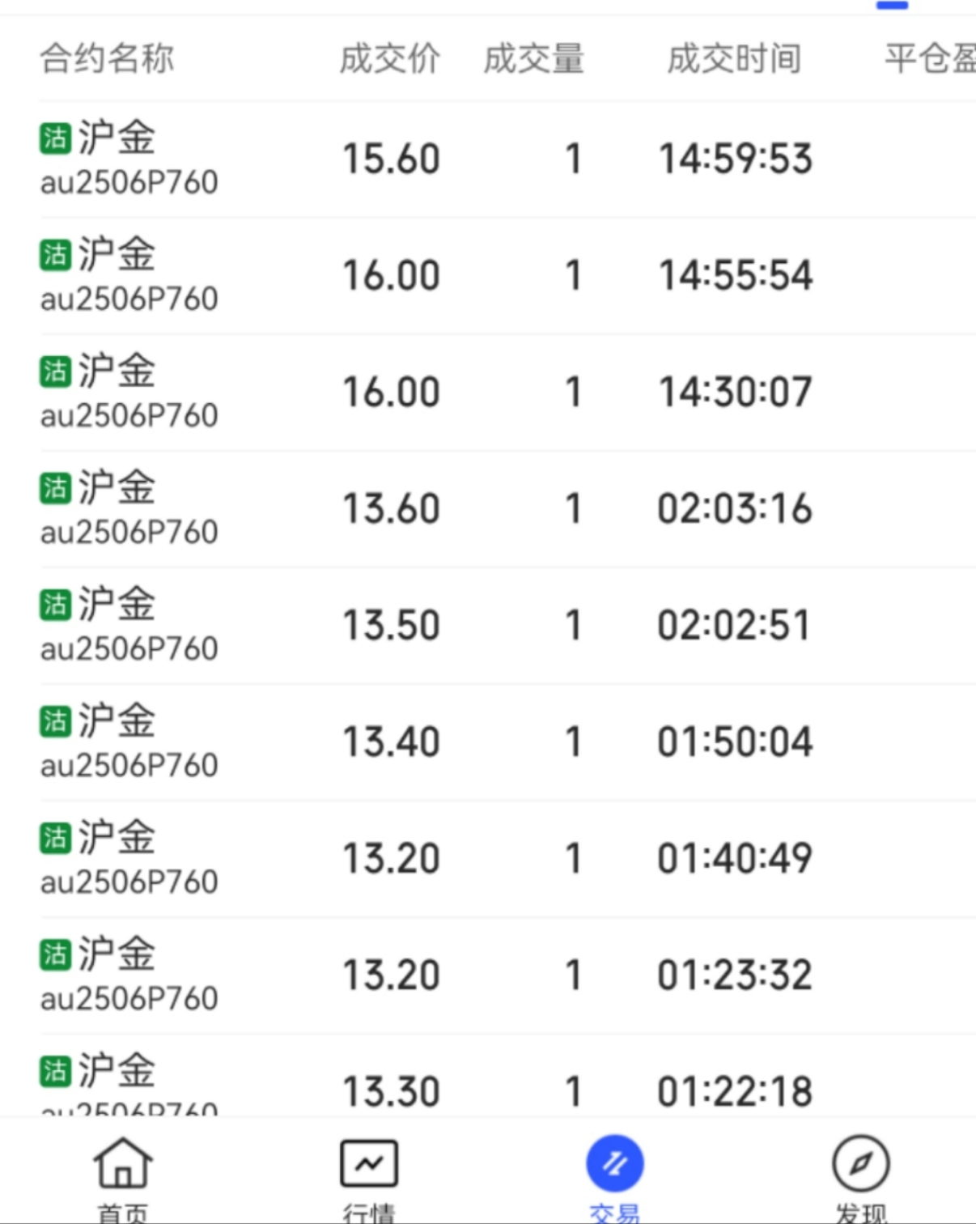Select the 平仓盈 column header
Image resolution: width=976 pixels, height=1224 pixels.
point(930,58)
